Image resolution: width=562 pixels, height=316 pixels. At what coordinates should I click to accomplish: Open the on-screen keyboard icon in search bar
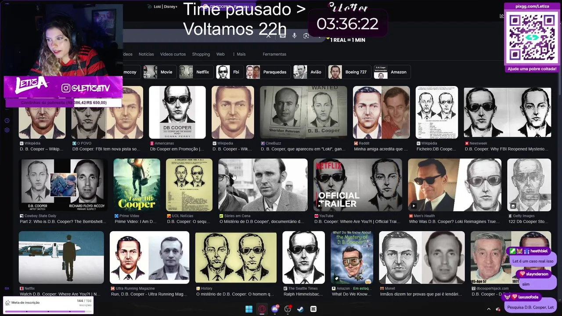[x=283, y=36]
